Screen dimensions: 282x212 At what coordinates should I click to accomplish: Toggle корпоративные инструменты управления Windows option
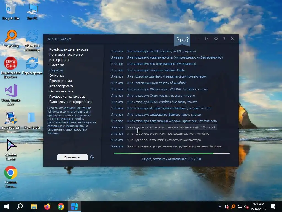coord(174,146)
